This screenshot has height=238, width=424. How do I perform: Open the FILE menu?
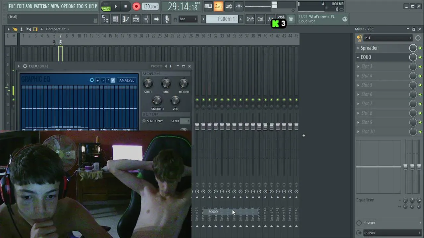point(12,6)
